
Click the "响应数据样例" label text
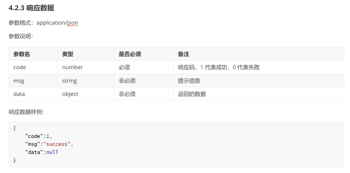(x=26, y=112)
